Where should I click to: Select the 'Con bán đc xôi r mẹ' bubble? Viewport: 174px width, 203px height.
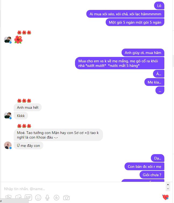pyautogui.click(x=144, y=166)
